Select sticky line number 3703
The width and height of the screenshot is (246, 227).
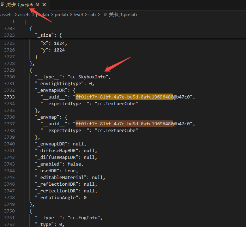click(x=10, y=29)
